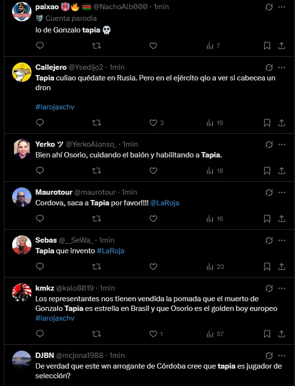Open Yerko's profile via username @YerkoAlonso_
This screenshot has width=295, height=386.
pyautogui.click(x=92, y=144)
